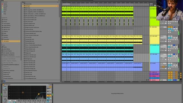Open Packs under Places
The width and height of the screenshot is (183, 103).
(x=4, y=47)
